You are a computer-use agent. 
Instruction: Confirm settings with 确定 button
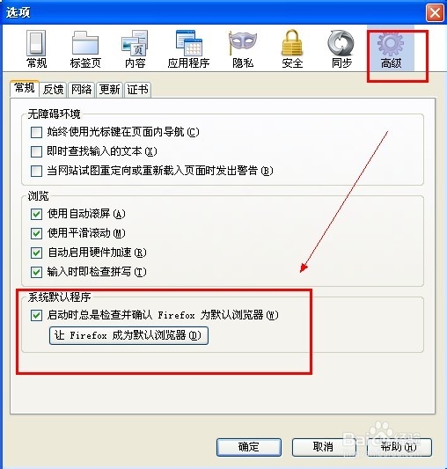(x=249, y=447)
